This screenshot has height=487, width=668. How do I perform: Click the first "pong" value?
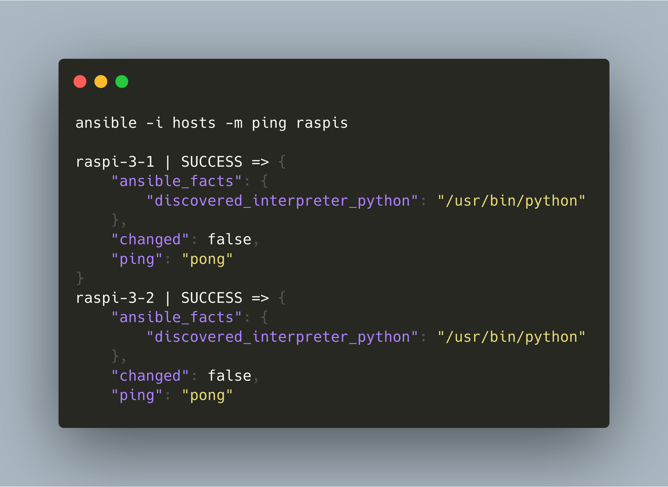[207, 259]
